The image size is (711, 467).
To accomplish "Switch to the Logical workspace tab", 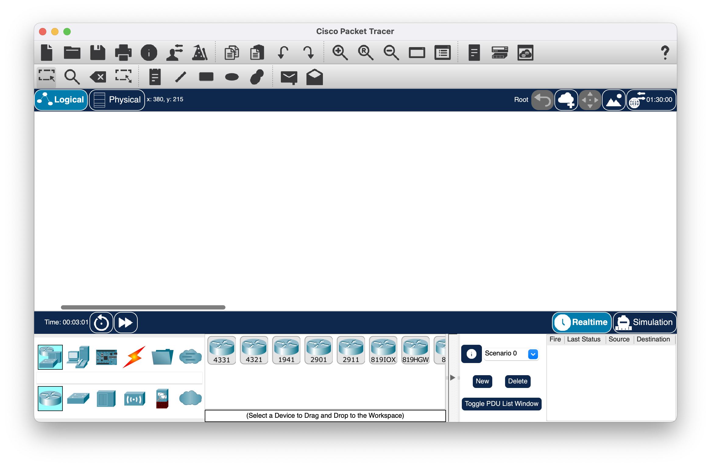I will (61, 100).
